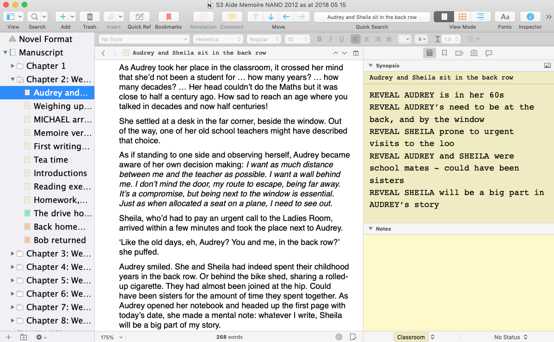Click the split editor icon

coord(356,53)
